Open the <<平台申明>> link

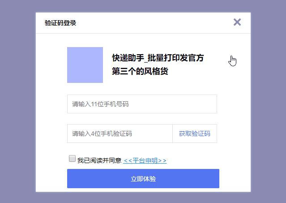[x=145, y=160]
